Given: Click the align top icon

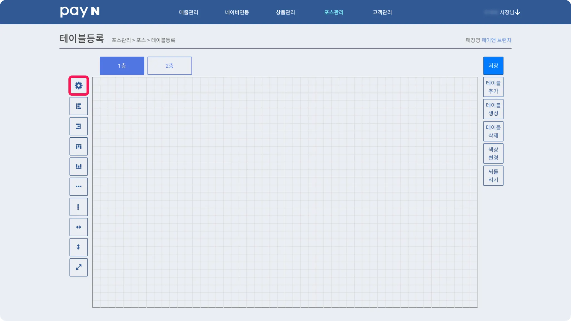Looking at the screenshot, I should pyautogui.click(x=79, y=147).
